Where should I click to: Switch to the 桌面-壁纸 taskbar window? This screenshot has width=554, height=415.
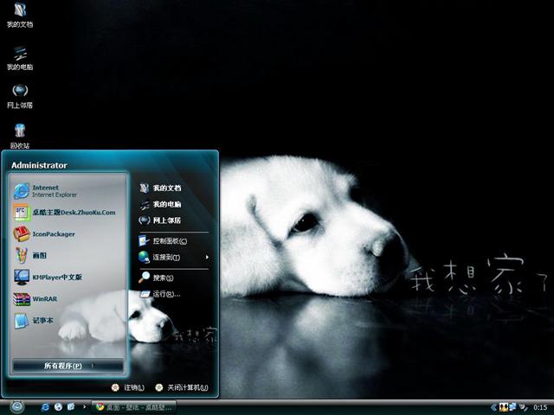pos(134,406)
